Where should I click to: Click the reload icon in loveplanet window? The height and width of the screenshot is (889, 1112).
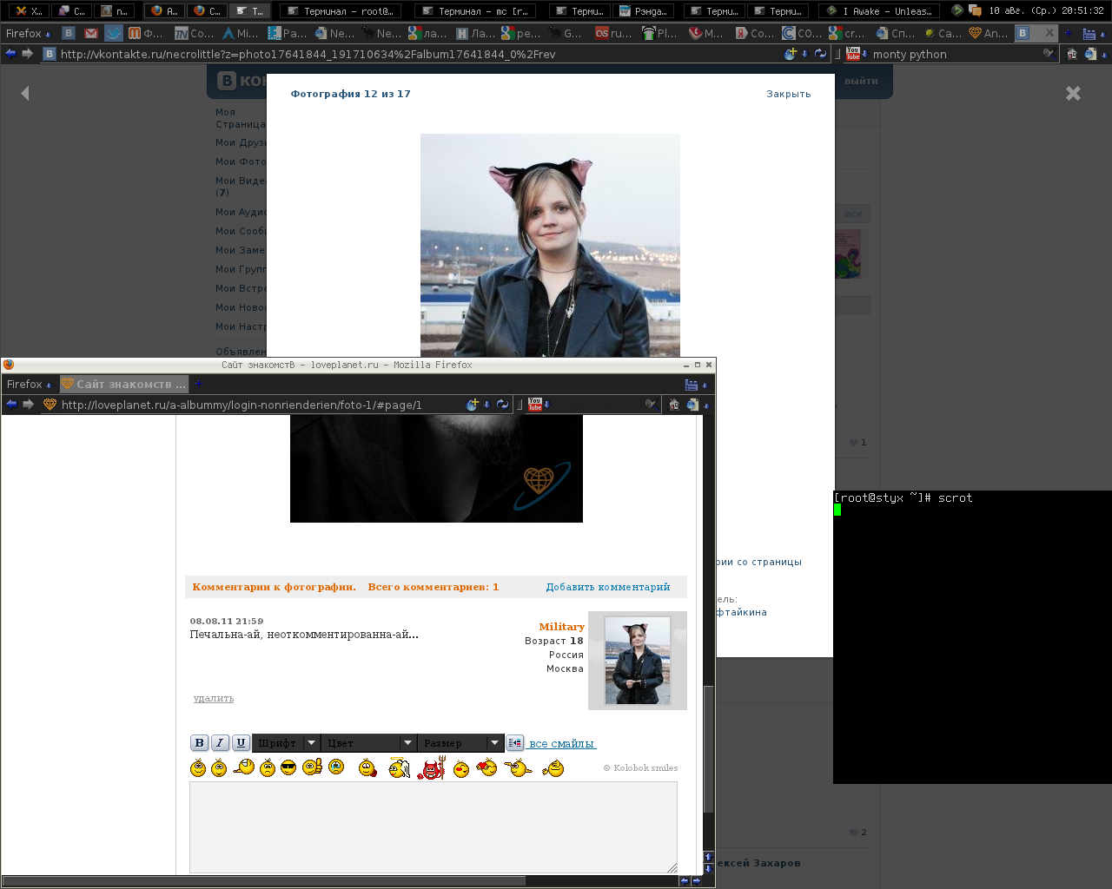[502, 405]
